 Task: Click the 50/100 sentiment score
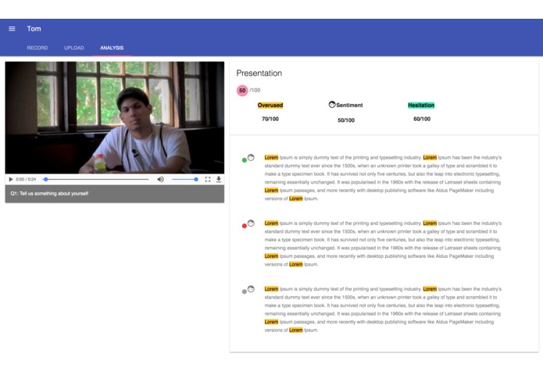click(x=346, y=120)
